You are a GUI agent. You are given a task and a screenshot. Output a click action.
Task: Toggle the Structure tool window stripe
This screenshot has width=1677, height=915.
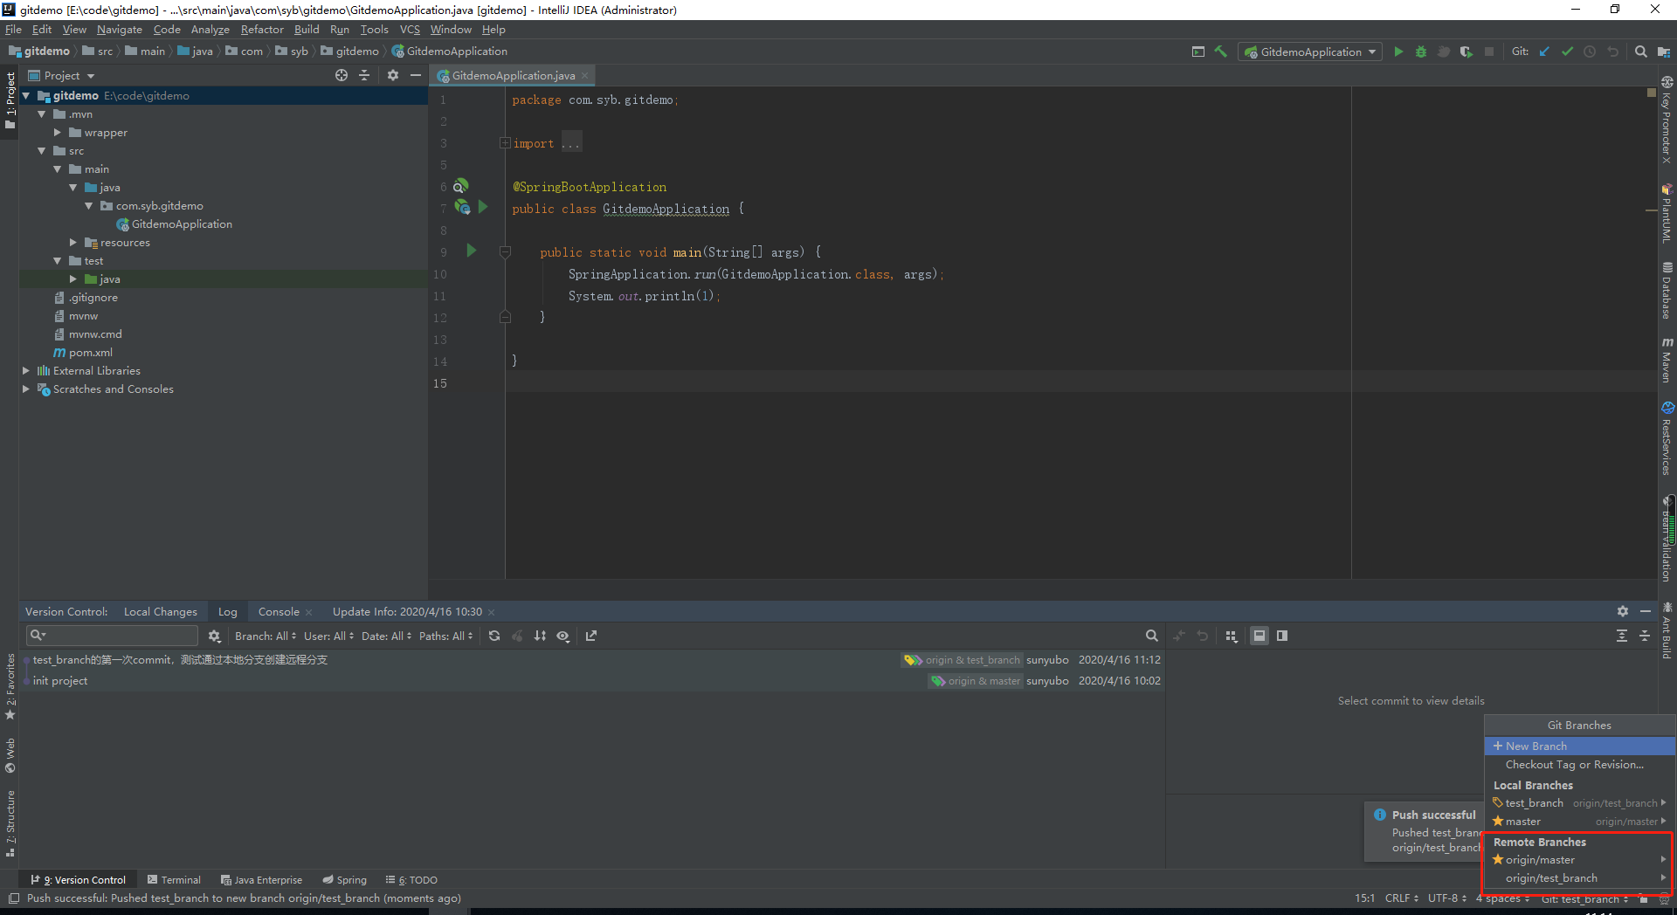coord(10,824)
